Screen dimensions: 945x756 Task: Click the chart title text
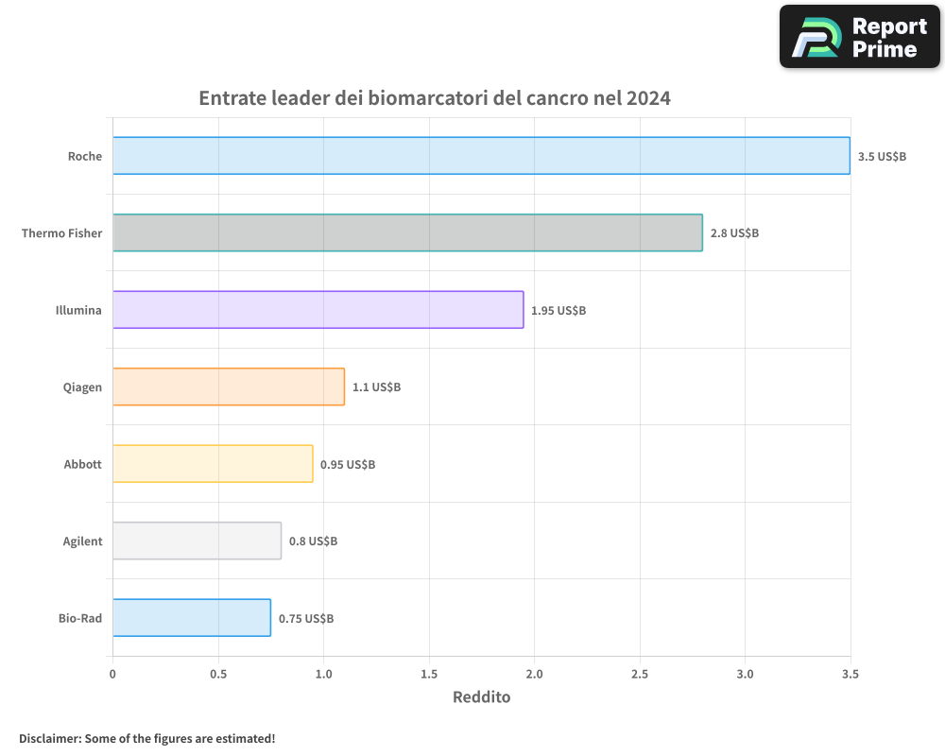[x=435, y=98]
